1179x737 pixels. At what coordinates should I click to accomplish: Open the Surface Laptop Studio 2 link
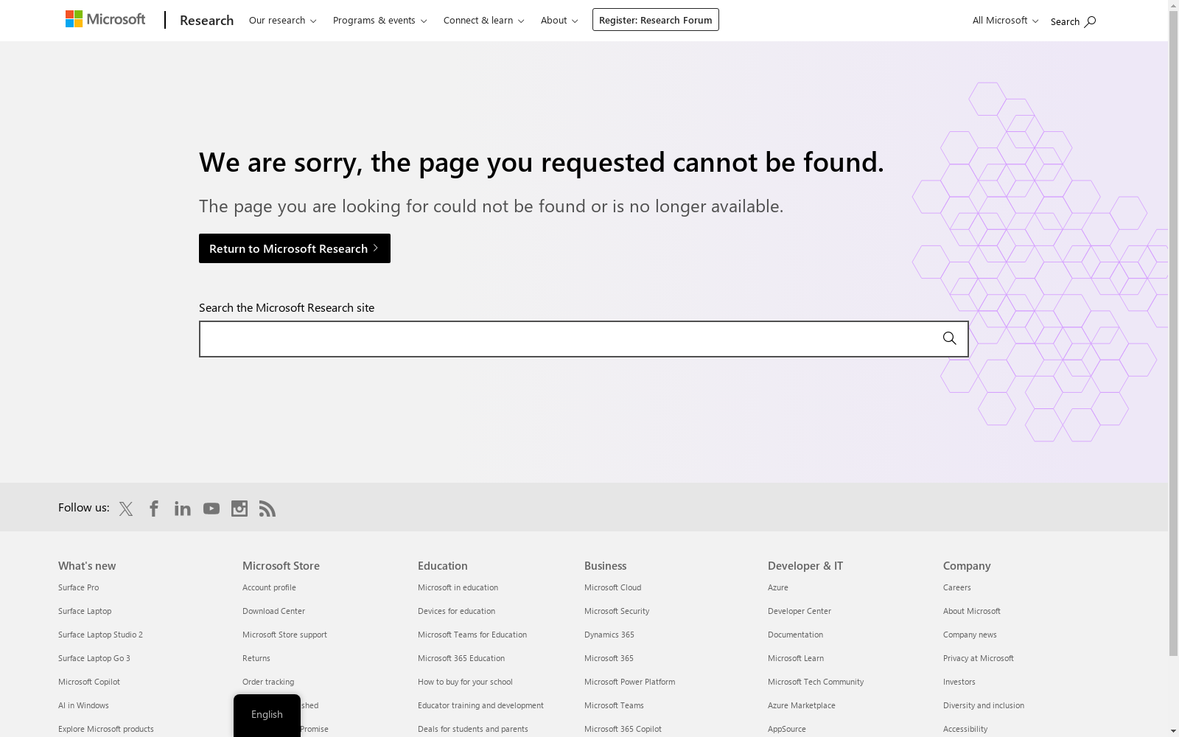tap(100, 635)
